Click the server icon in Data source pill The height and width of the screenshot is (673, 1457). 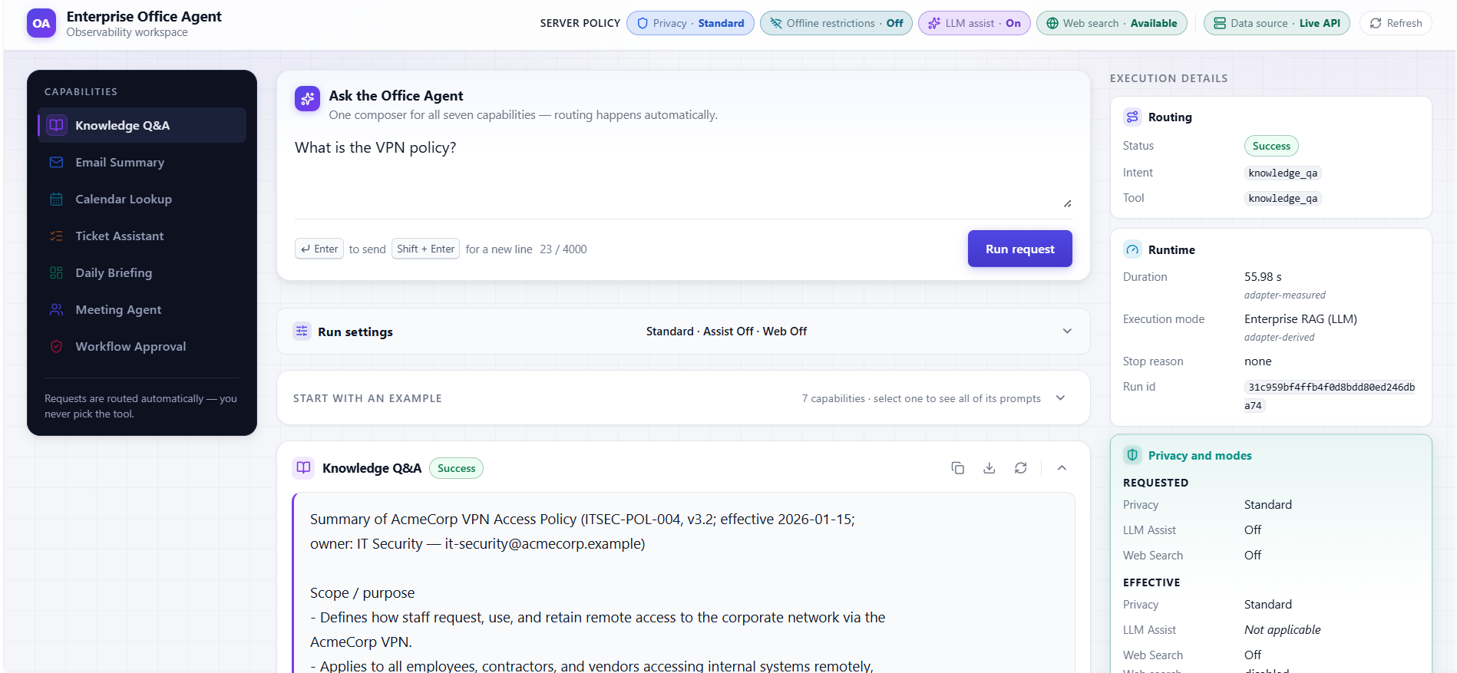pyautogui.click(x=1220, y=23)
